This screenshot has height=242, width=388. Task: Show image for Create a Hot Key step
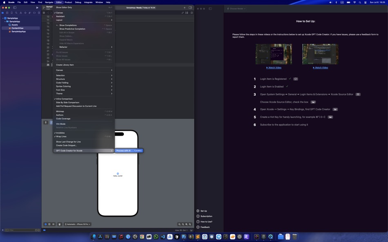[330, 117]
